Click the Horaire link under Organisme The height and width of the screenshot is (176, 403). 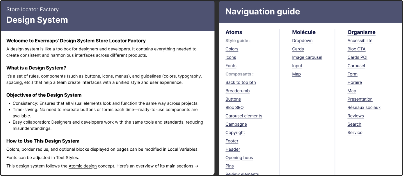[355, 82]
